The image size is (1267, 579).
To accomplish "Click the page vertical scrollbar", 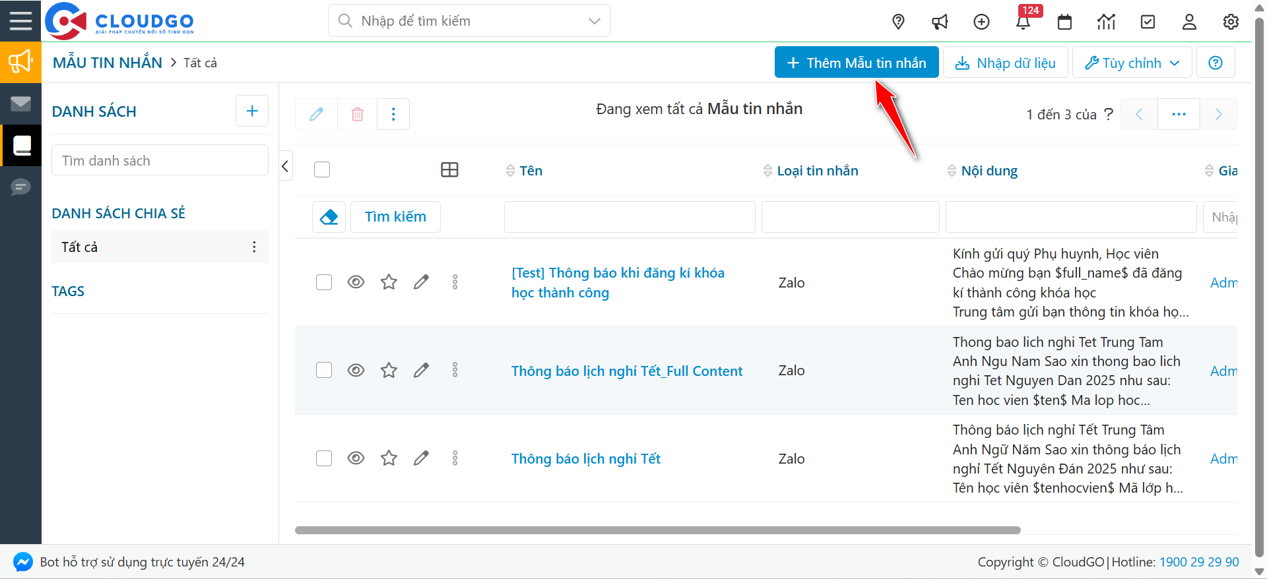I will [1259, 288].
